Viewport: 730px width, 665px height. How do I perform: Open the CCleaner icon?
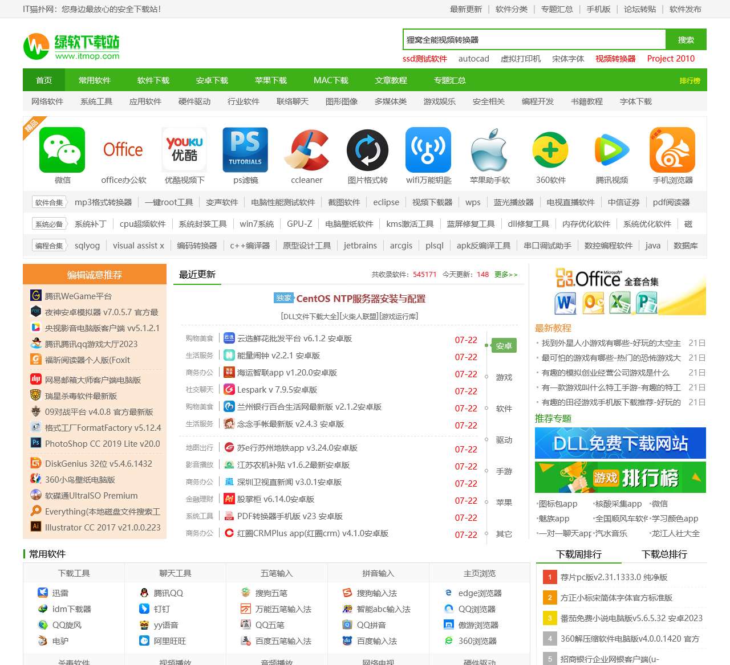(x=306, y=150)
